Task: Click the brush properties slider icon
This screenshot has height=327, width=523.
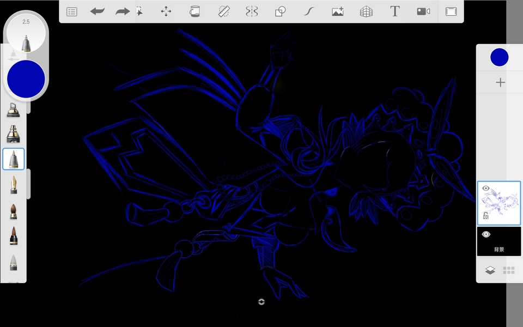Action: pyautogui.click(x=13, y=57)
